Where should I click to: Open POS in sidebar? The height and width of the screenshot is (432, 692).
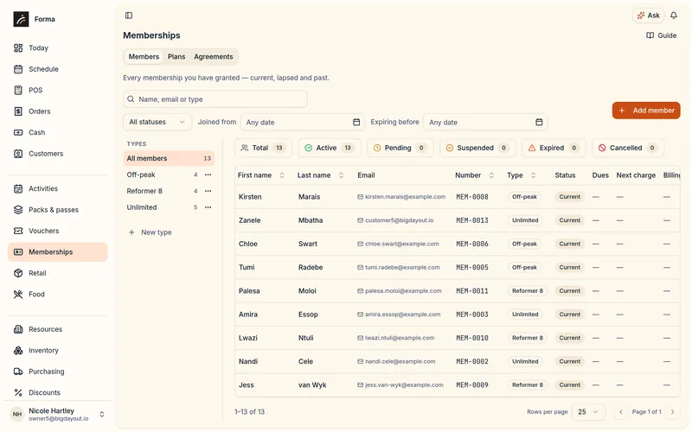pos(57,91)
